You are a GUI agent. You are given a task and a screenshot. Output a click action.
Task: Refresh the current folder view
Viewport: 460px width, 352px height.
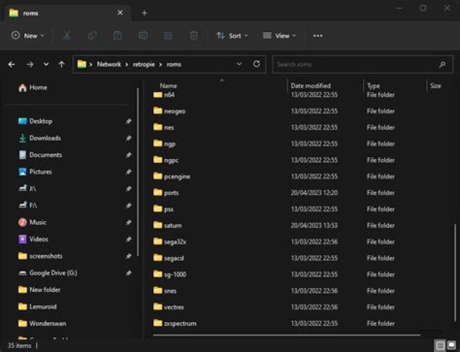[257, 64]
